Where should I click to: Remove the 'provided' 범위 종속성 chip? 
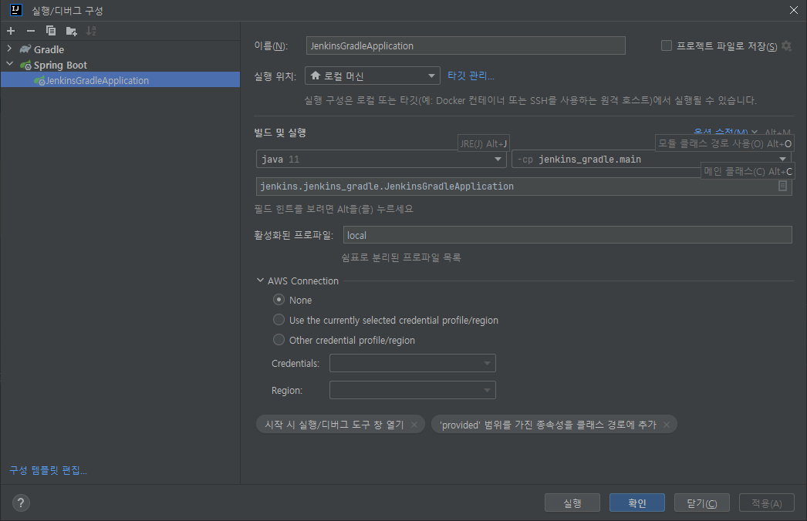click(x=667, y=425)
